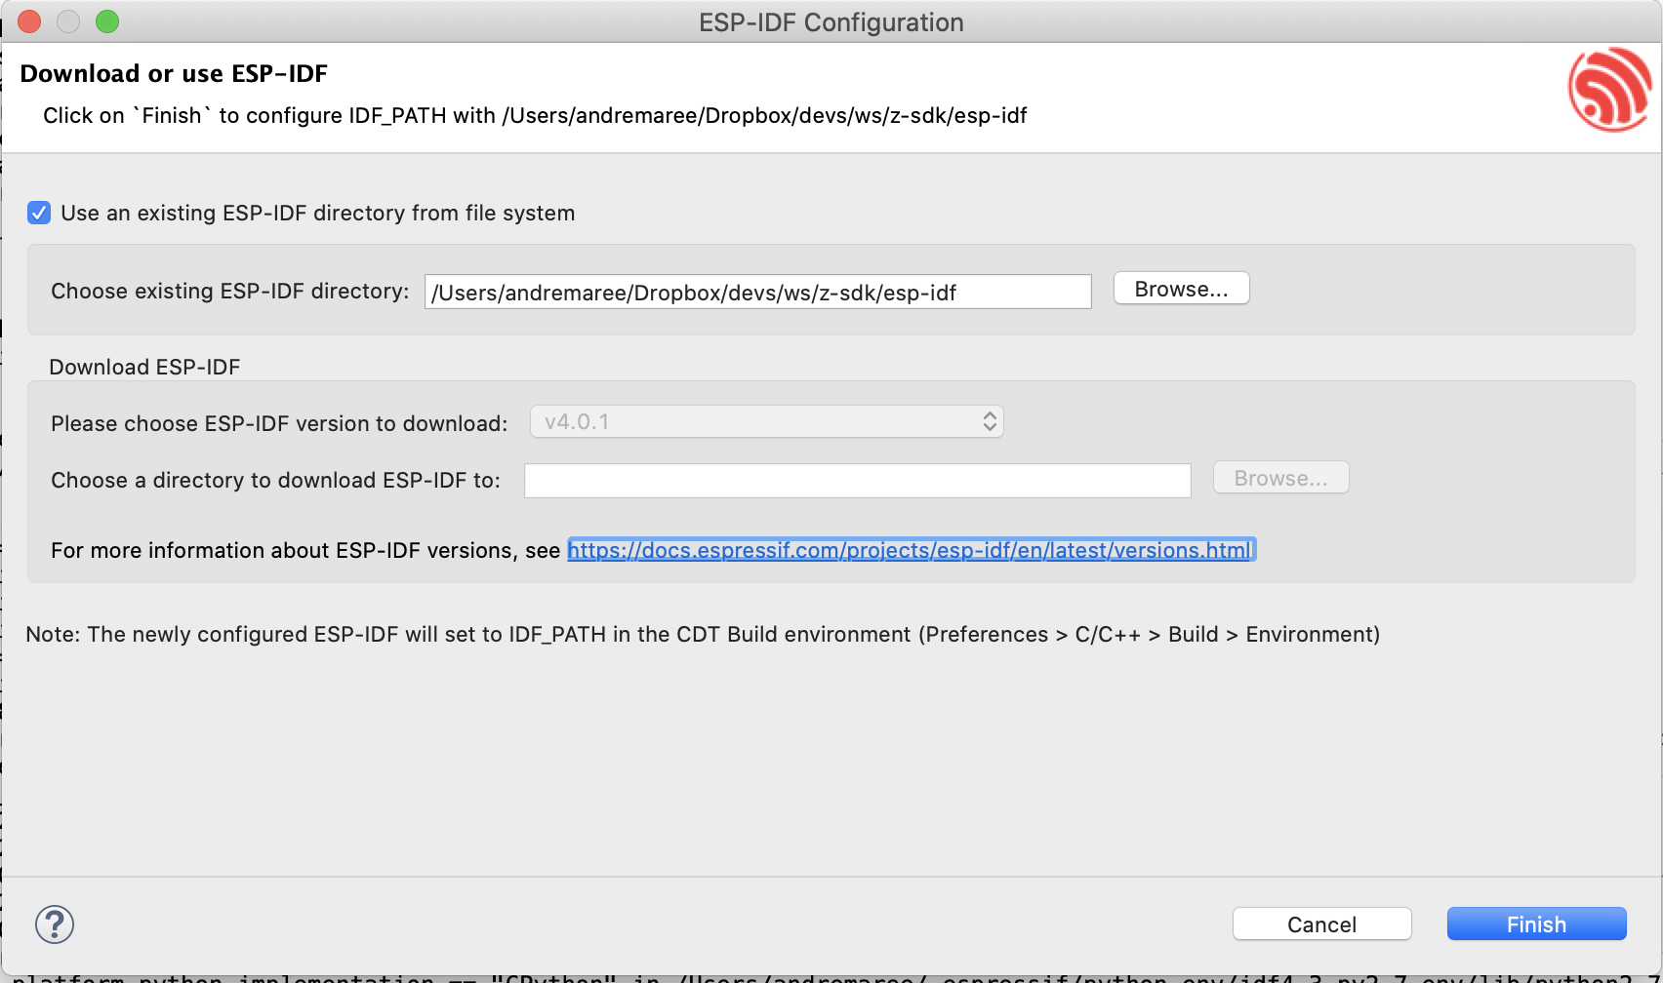The height and width of the screenshot is (983, 1663).
Task: Click the ESP-IDF Configuration title bar
Action: 830,21
